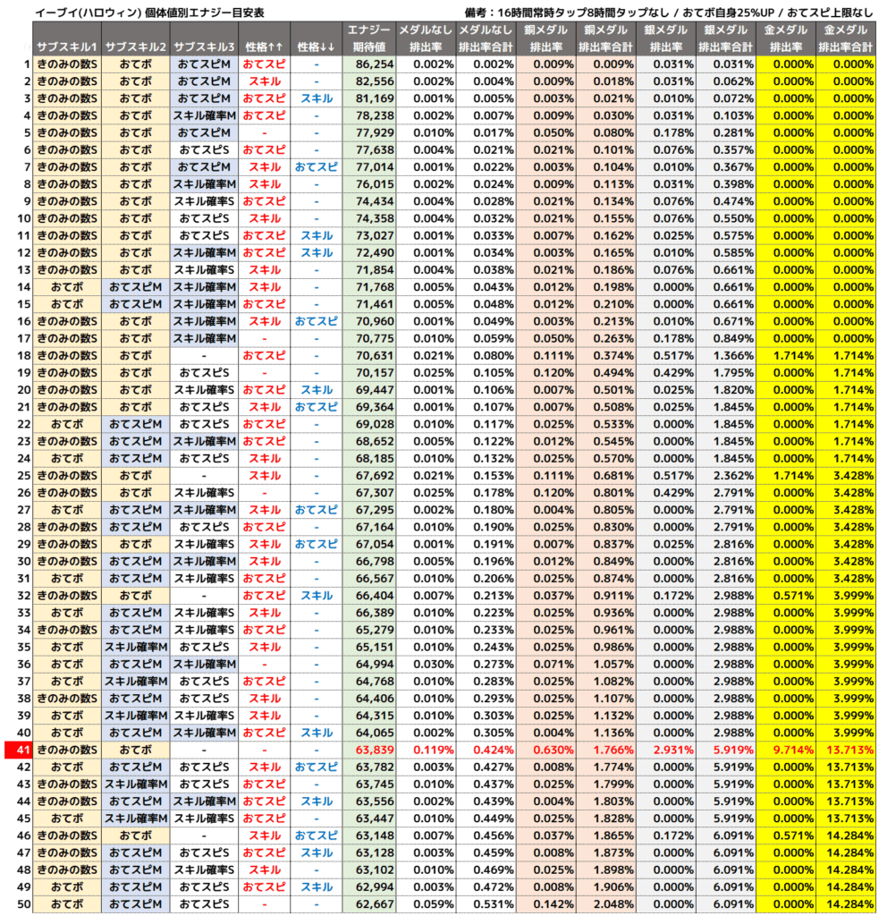Click the サブスキル1 column header
The height and width of the screenshot is (916, 879).
pos(67,47)
